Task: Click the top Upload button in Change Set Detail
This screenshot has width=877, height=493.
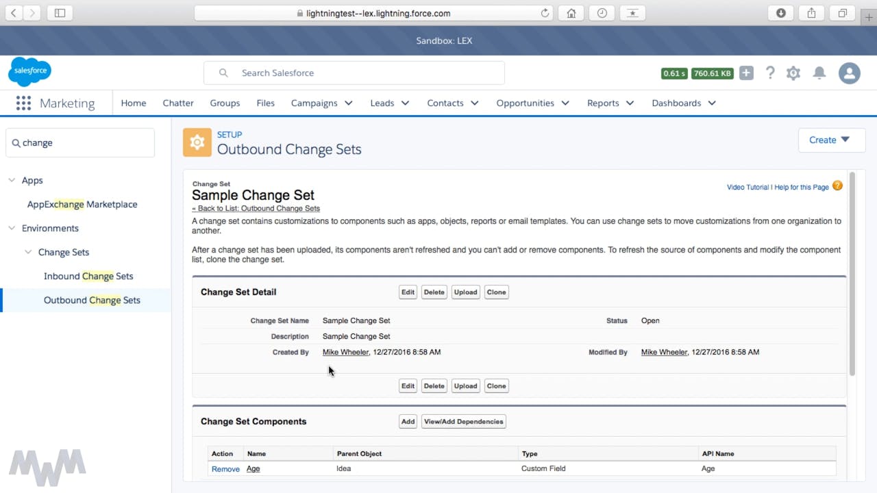Action: [x=465, y=292]
